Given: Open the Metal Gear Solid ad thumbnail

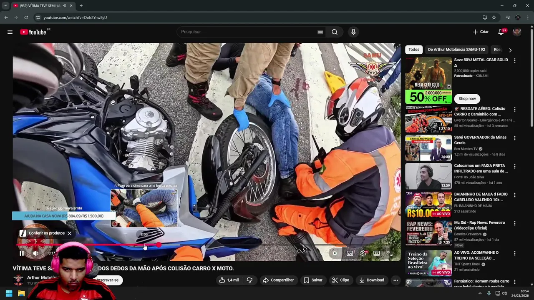Looking at the screenshot, I should click(x=428, y=80).
